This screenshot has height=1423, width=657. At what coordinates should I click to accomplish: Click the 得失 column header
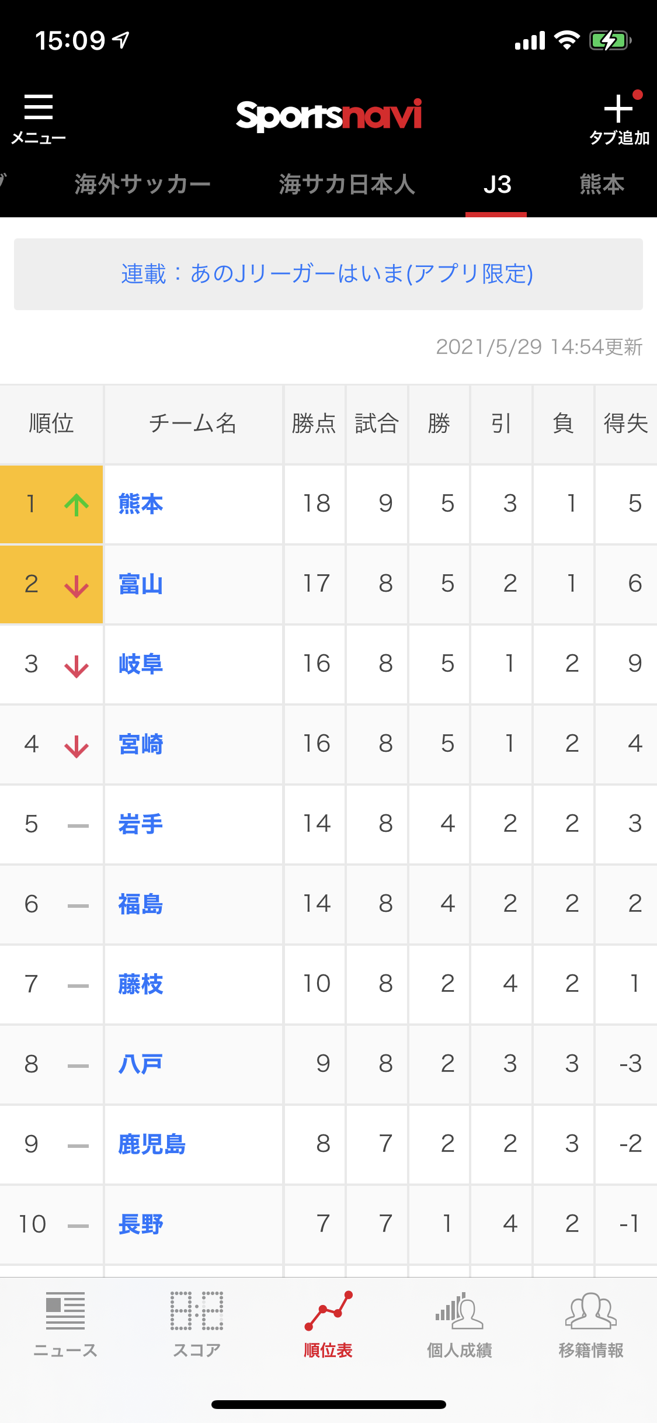626,424
